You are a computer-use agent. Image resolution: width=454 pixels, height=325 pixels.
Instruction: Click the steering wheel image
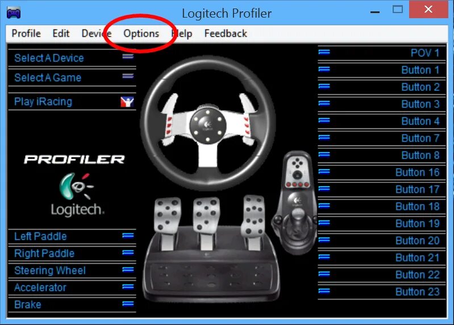(208, 123)
